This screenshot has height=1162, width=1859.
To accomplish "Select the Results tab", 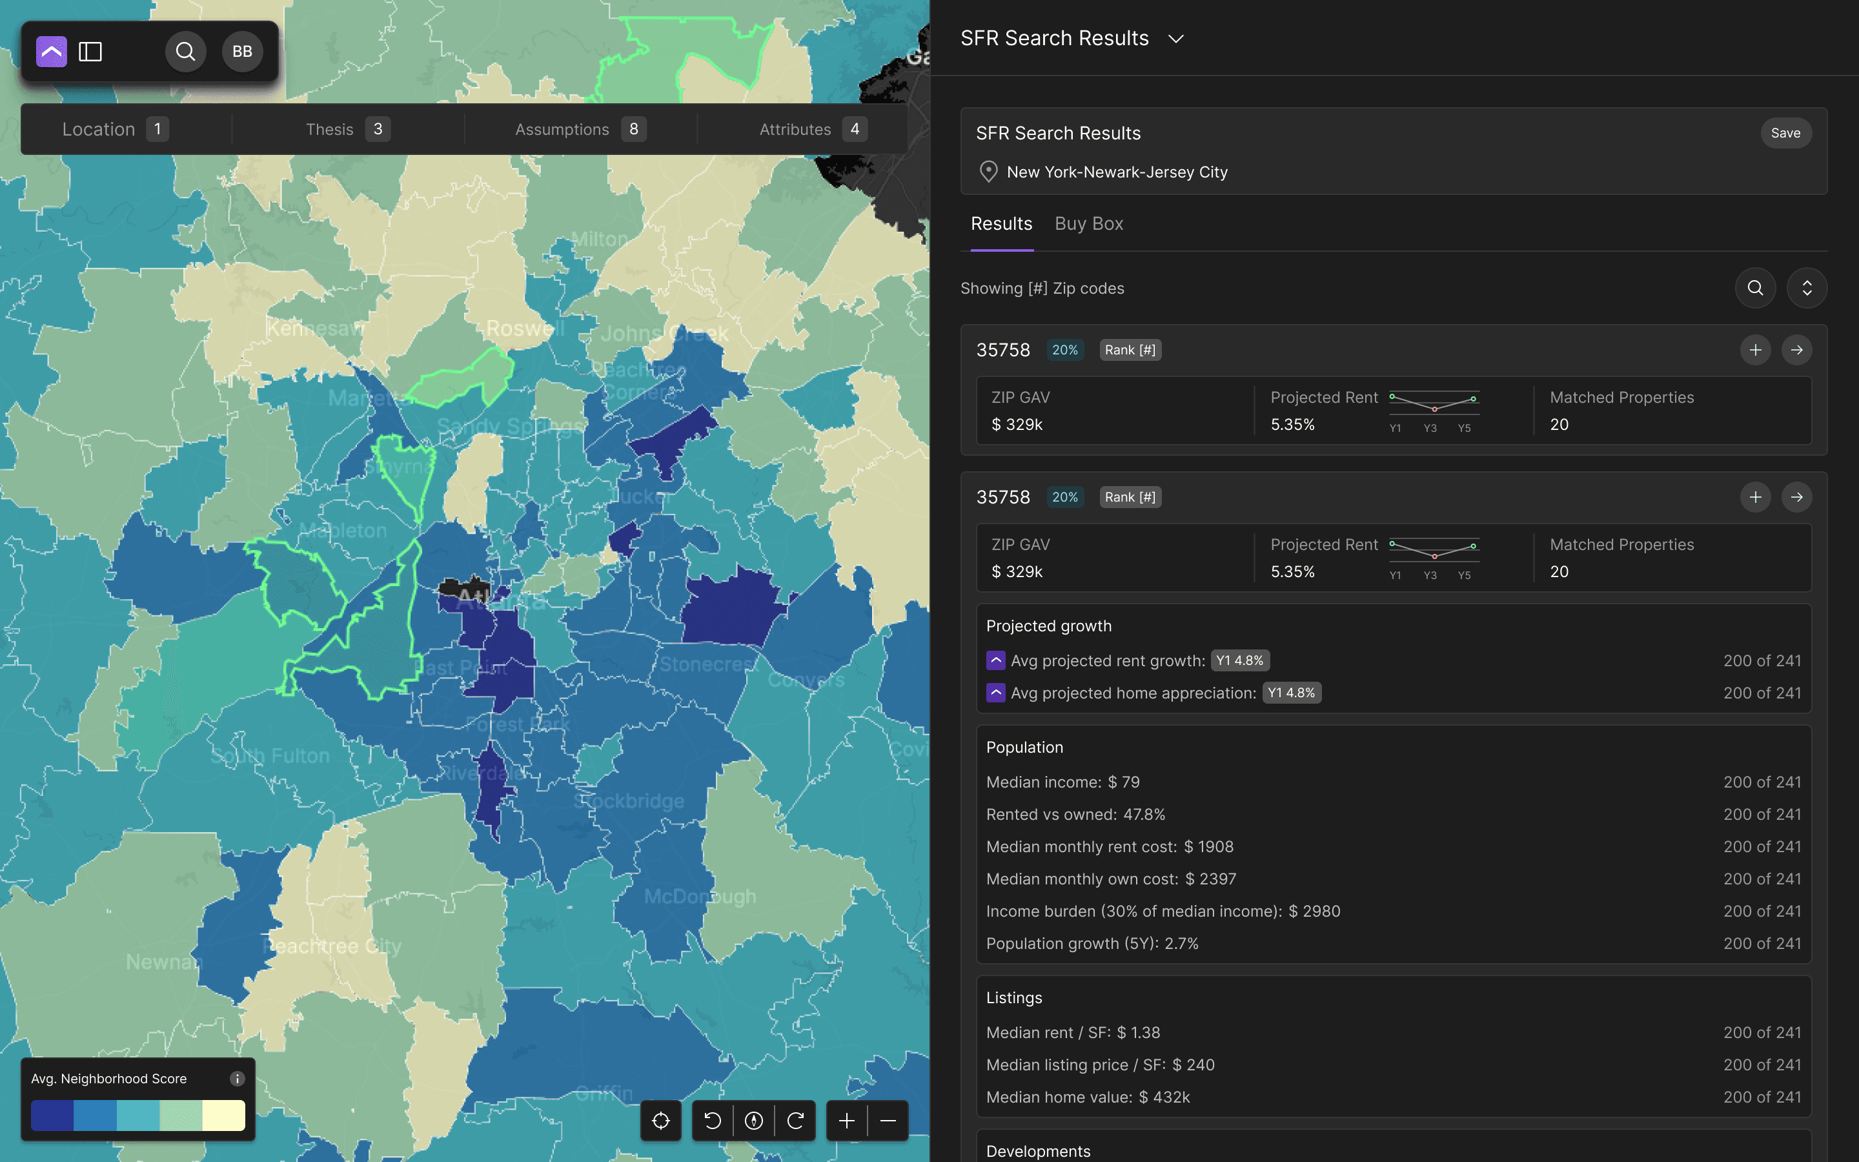I will pos(1001,223).
